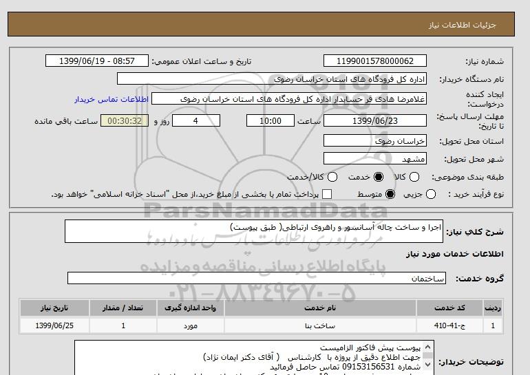530x375 pixels.
Task: Select the کالا/خدمت radio button
Action: point(332,177)
